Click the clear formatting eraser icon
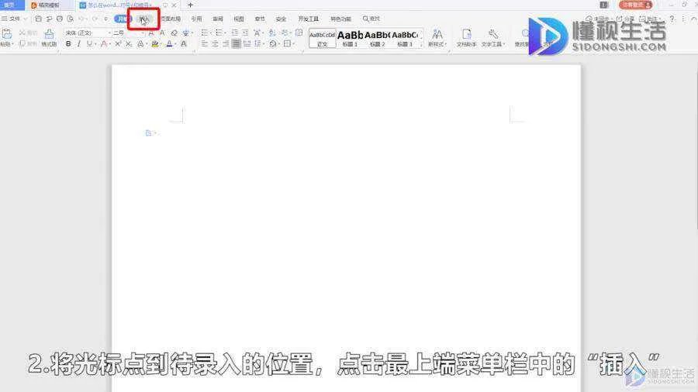 point(174,33)
